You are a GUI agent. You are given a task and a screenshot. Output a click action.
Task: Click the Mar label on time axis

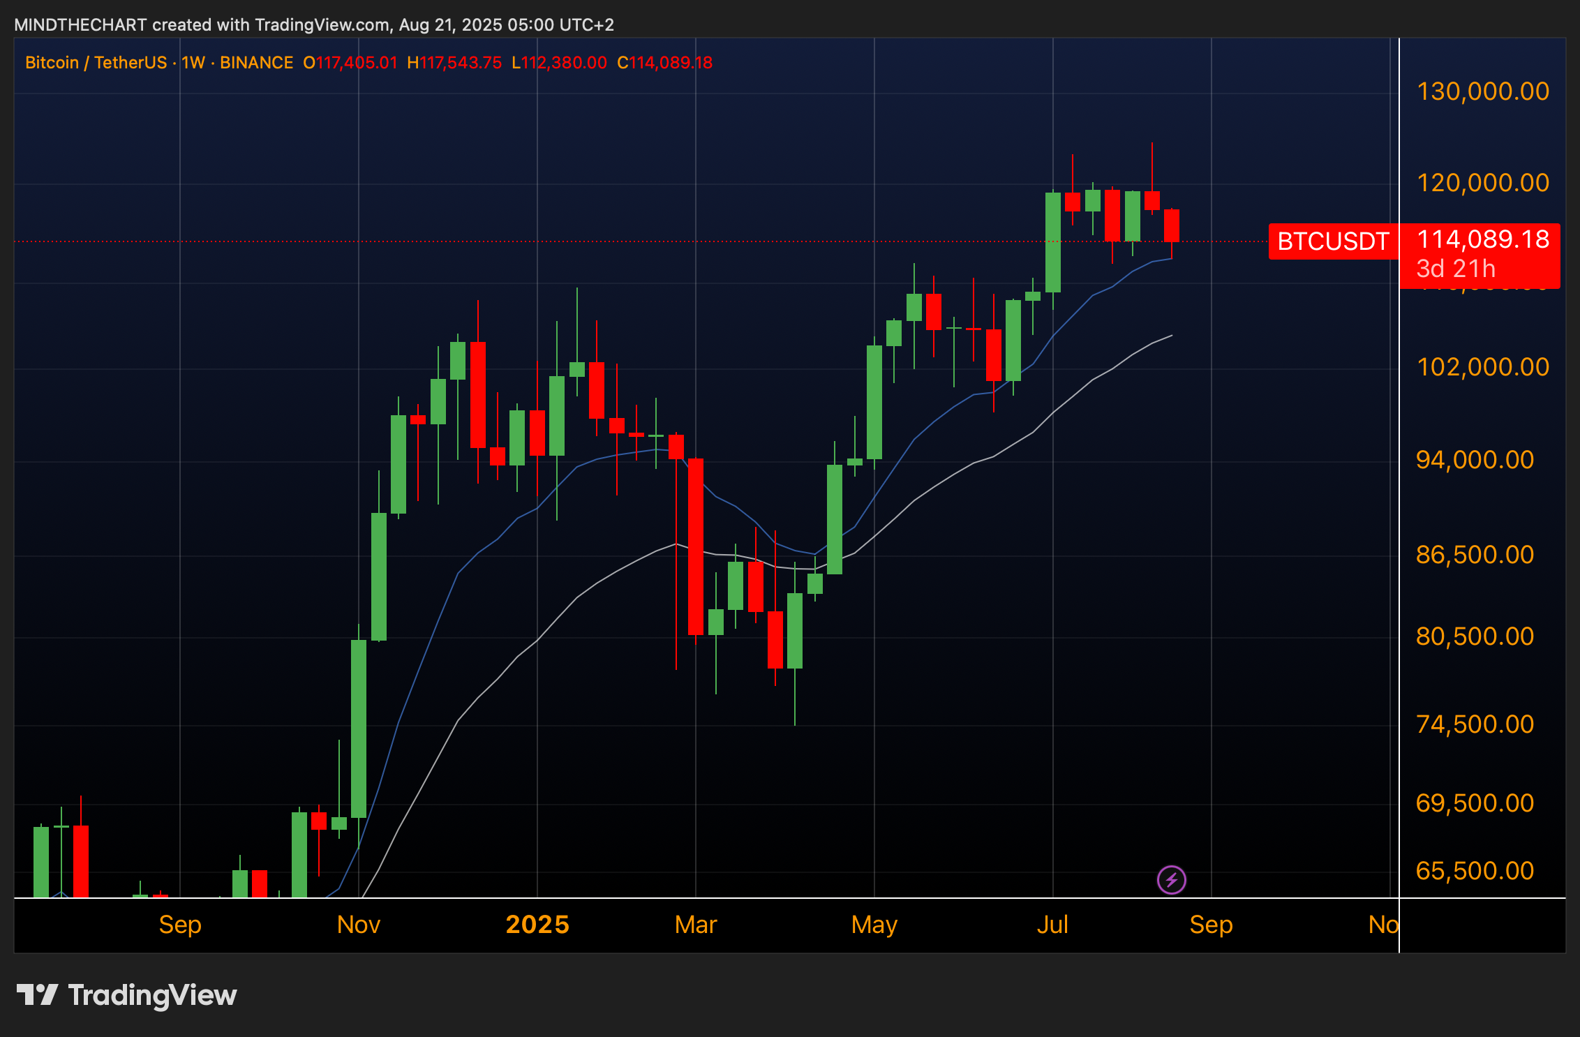pyautogui.click(x=696, y=925)
